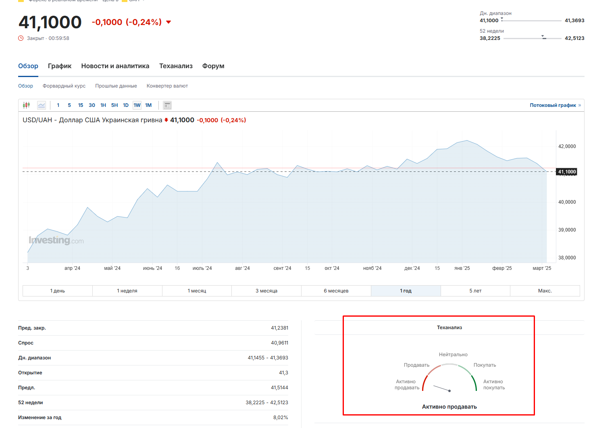Select the 1M interval option
The height and width of the screenshot is (428, 593).
pos(148,105)
